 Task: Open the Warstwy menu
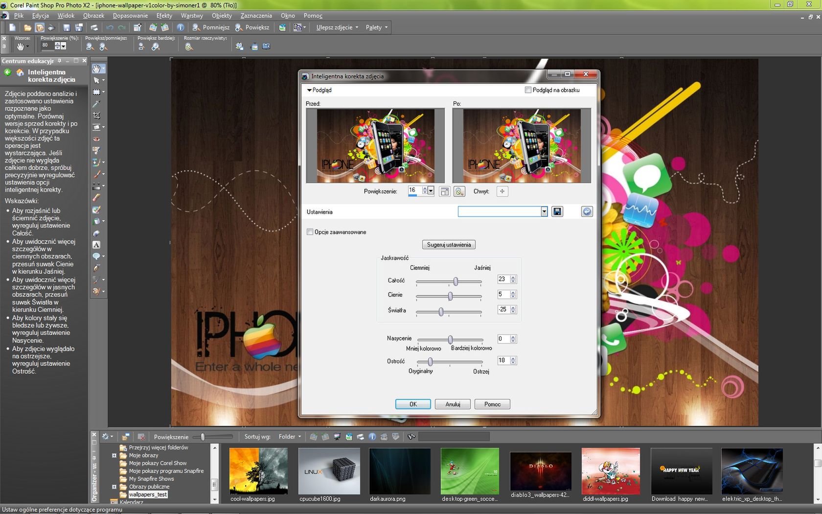click(x=192, y=16)
